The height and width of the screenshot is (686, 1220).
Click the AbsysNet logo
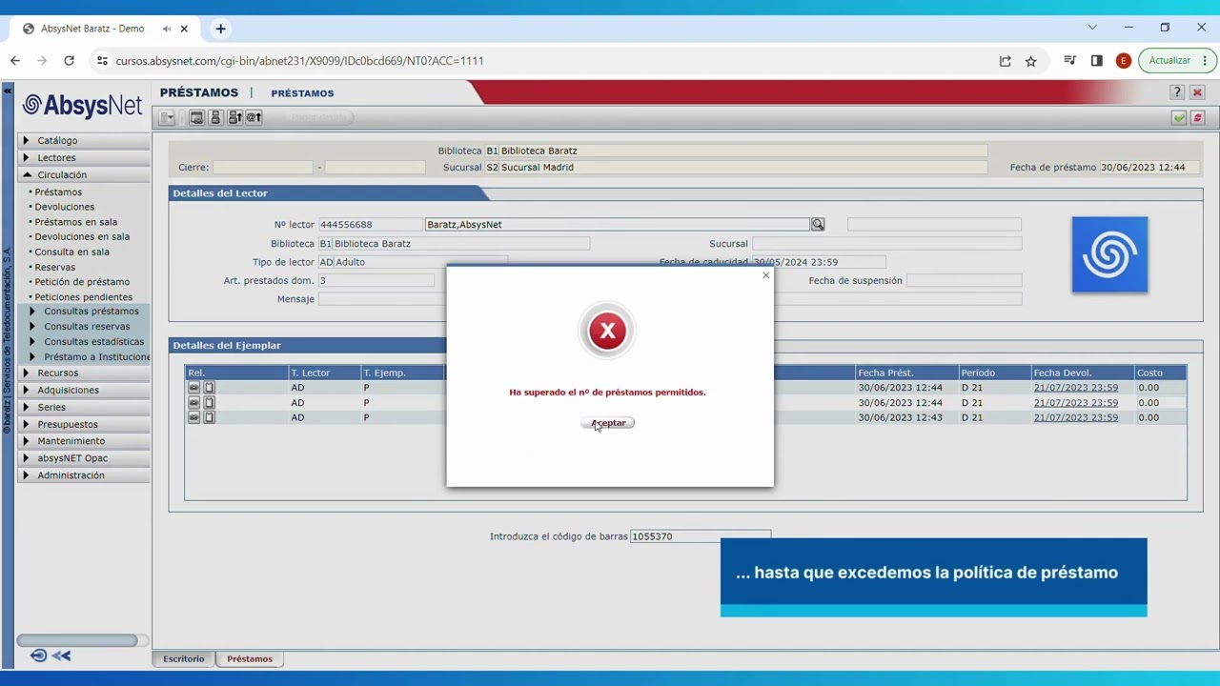[x=82, y=105]
